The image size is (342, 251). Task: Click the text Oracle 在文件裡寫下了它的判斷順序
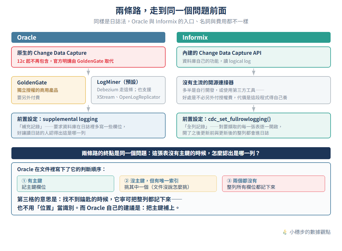click(x=62, y=169)
